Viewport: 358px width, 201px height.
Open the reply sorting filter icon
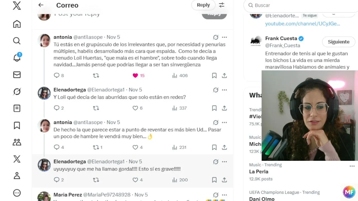click(x=222, y=5)
